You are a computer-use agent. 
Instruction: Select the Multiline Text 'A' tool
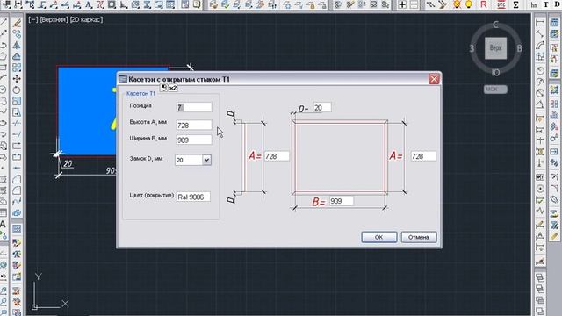(x=3, y=225)
